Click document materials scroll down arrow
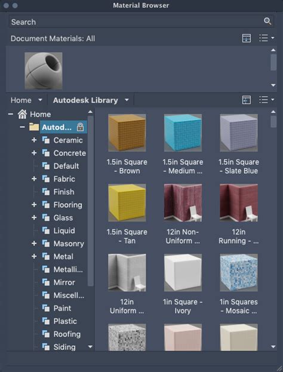Image resolution: width=283 pixels, height=372 pixels. (273, 85)
